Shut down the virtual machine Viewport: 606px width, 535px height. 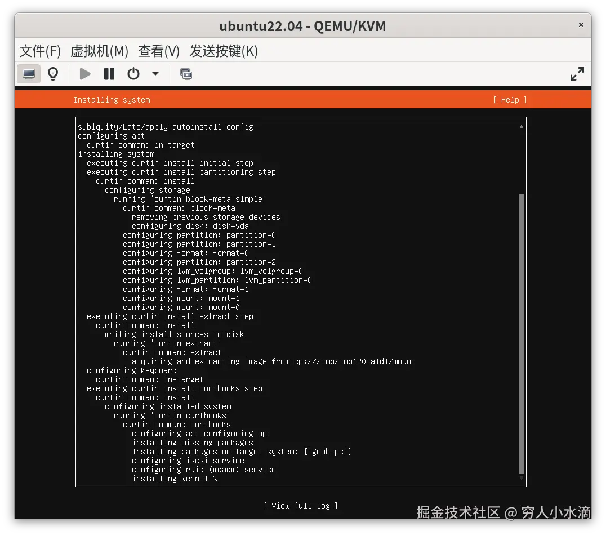click(133, 73)
